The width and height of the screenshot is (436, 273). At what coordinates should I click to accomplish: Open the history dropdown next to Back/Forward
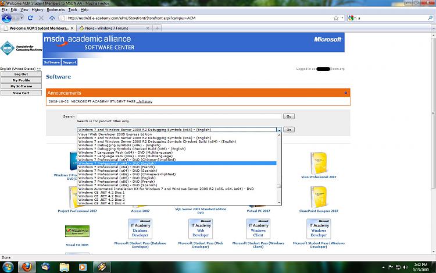click(22, 18)
